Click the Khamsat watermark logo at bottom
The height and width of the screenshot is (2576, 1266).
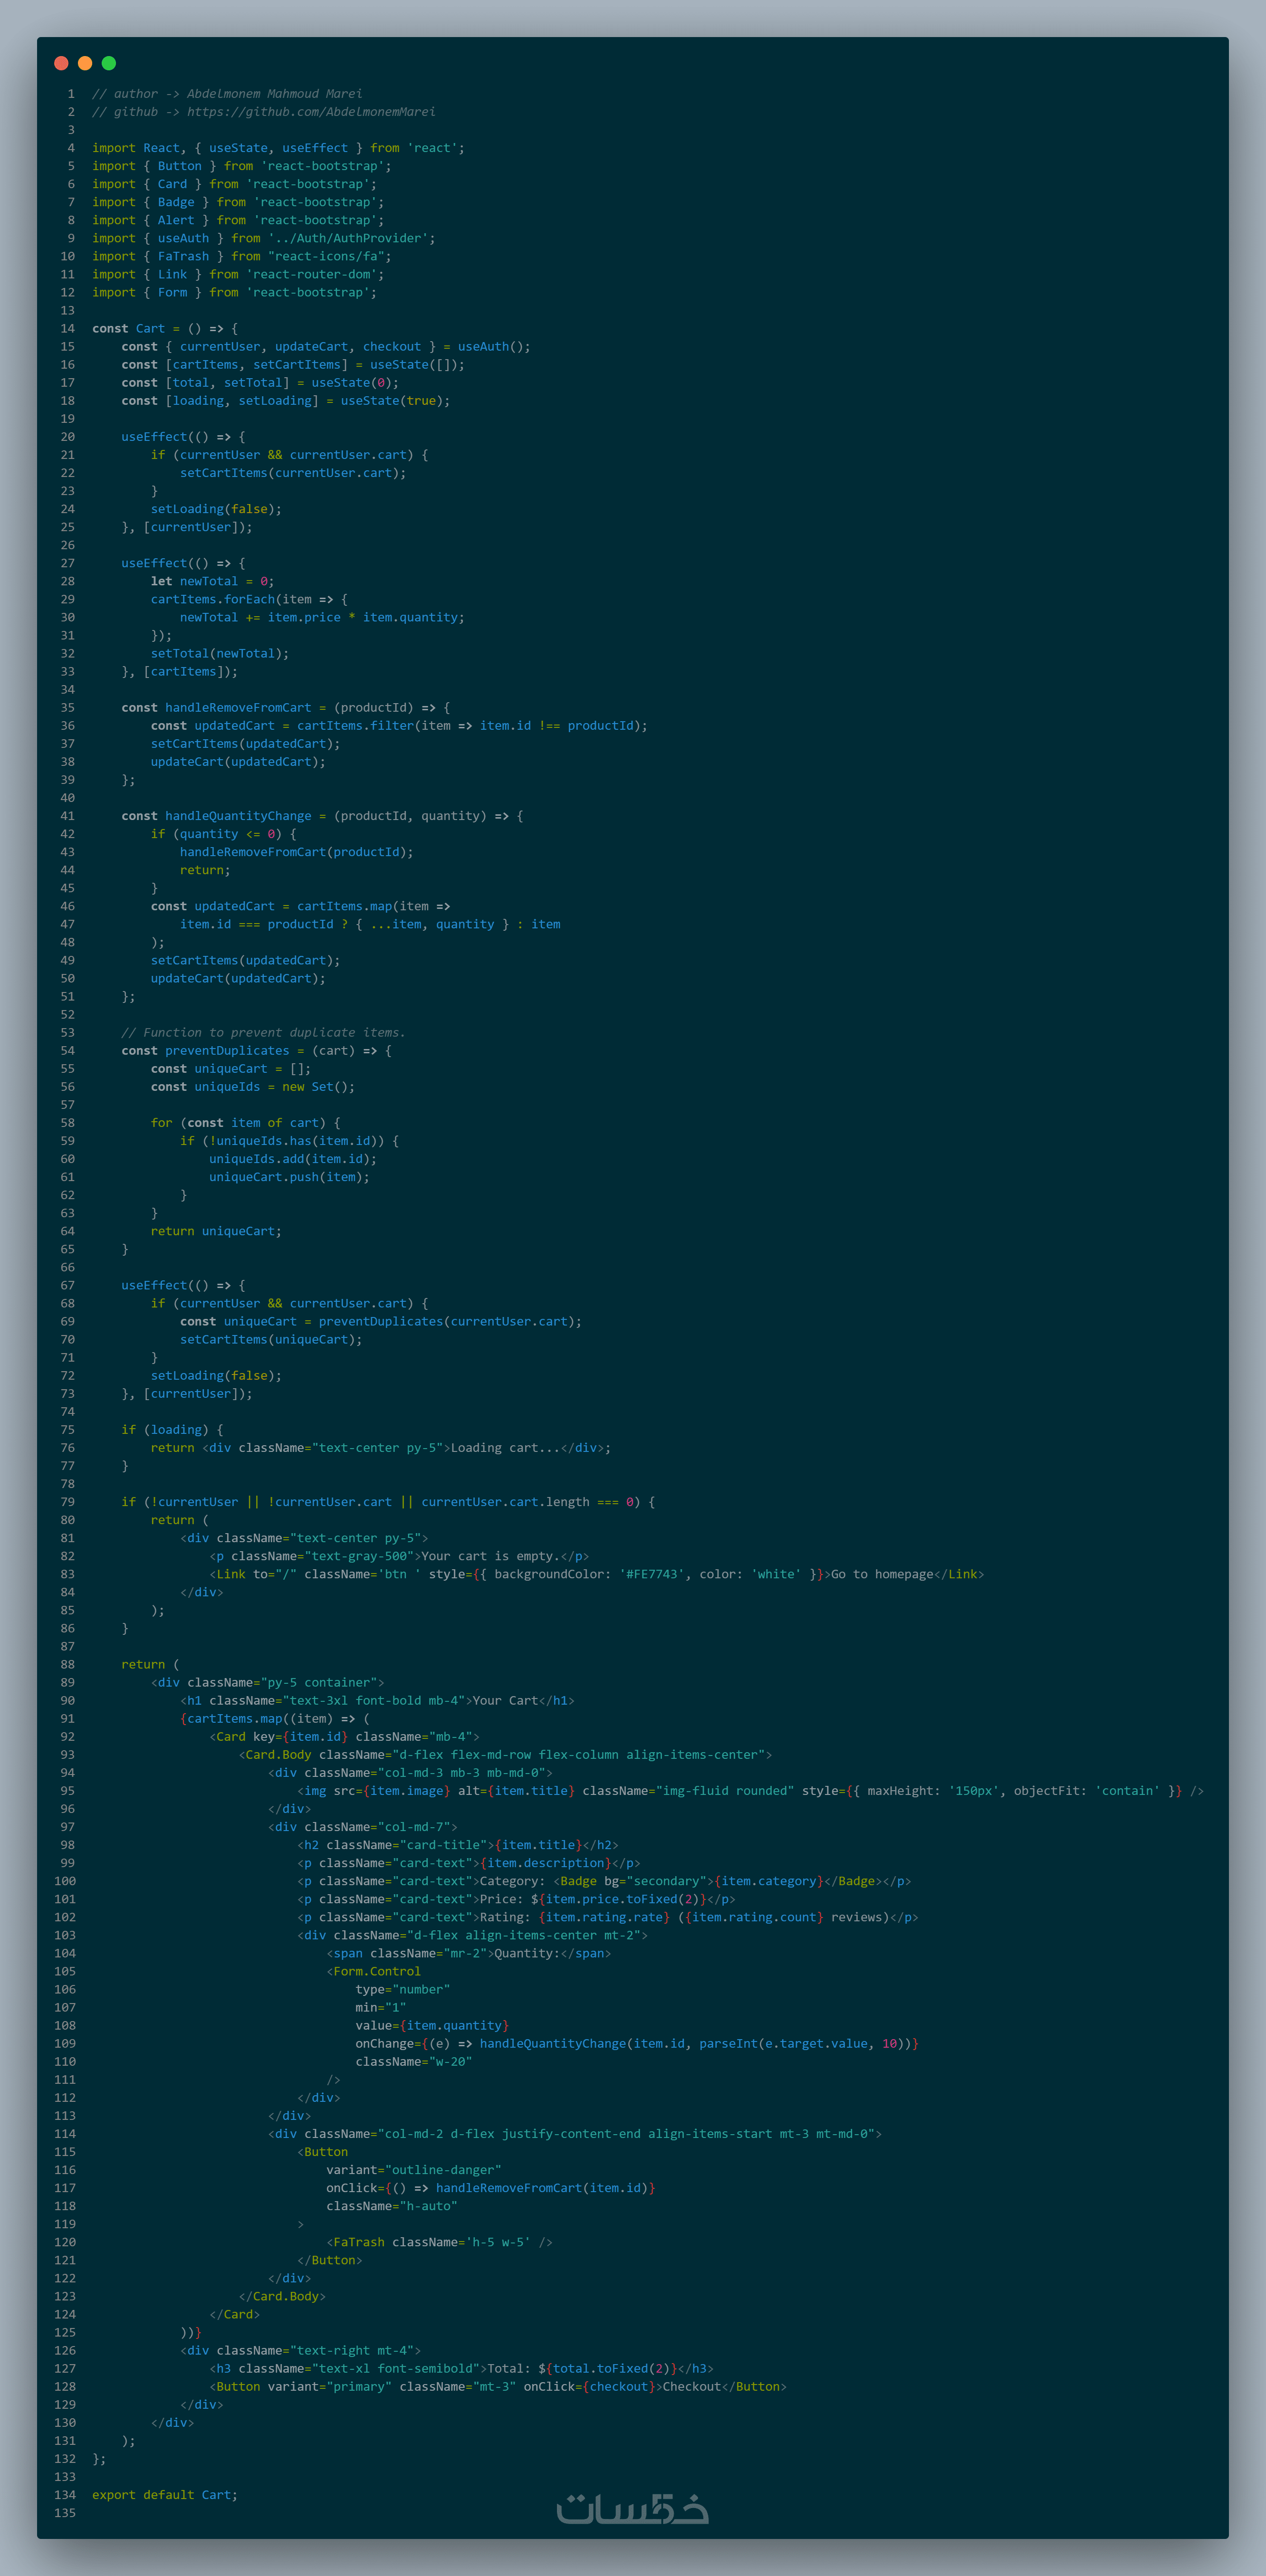tap(632, 2508)
